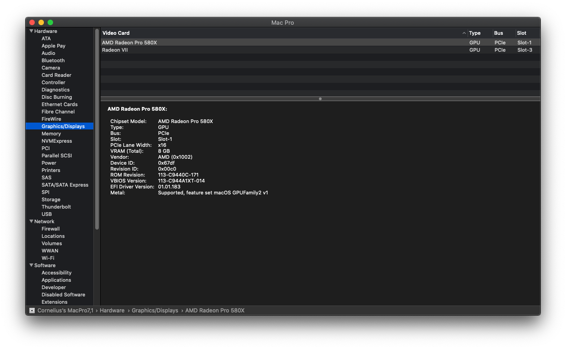
Task: Select SAS in the sidebar
Action: (47, 177)
